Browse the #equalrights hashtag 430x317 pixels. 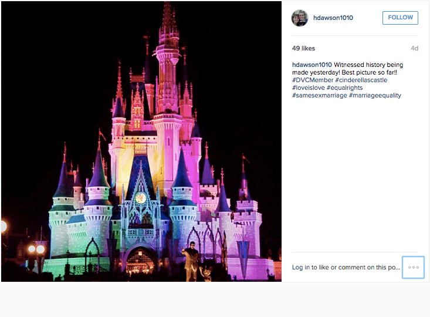click(344, 88)
